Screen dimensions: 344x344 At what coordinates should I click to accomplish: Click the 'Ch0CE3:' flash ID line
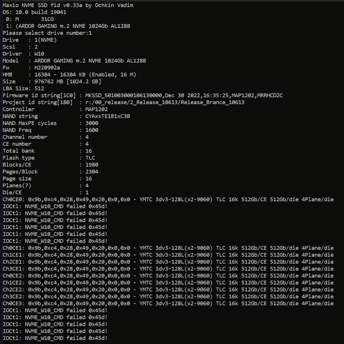point(168,304)
